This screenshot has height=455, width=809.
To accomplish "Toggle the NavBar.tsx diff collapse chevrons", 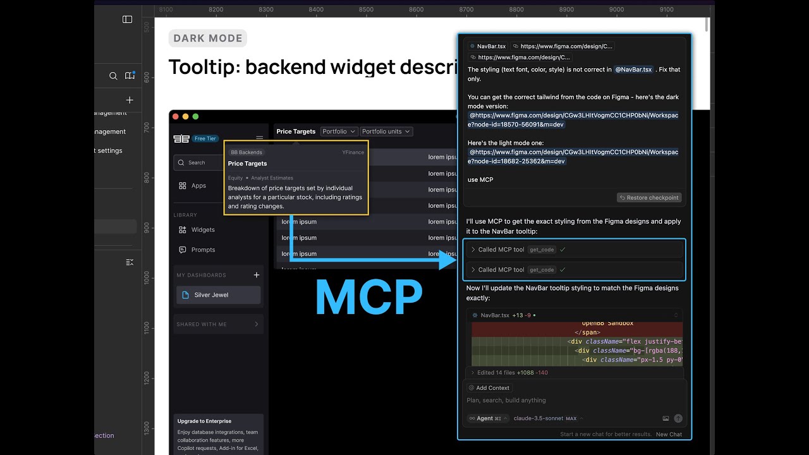I will 676,315.
